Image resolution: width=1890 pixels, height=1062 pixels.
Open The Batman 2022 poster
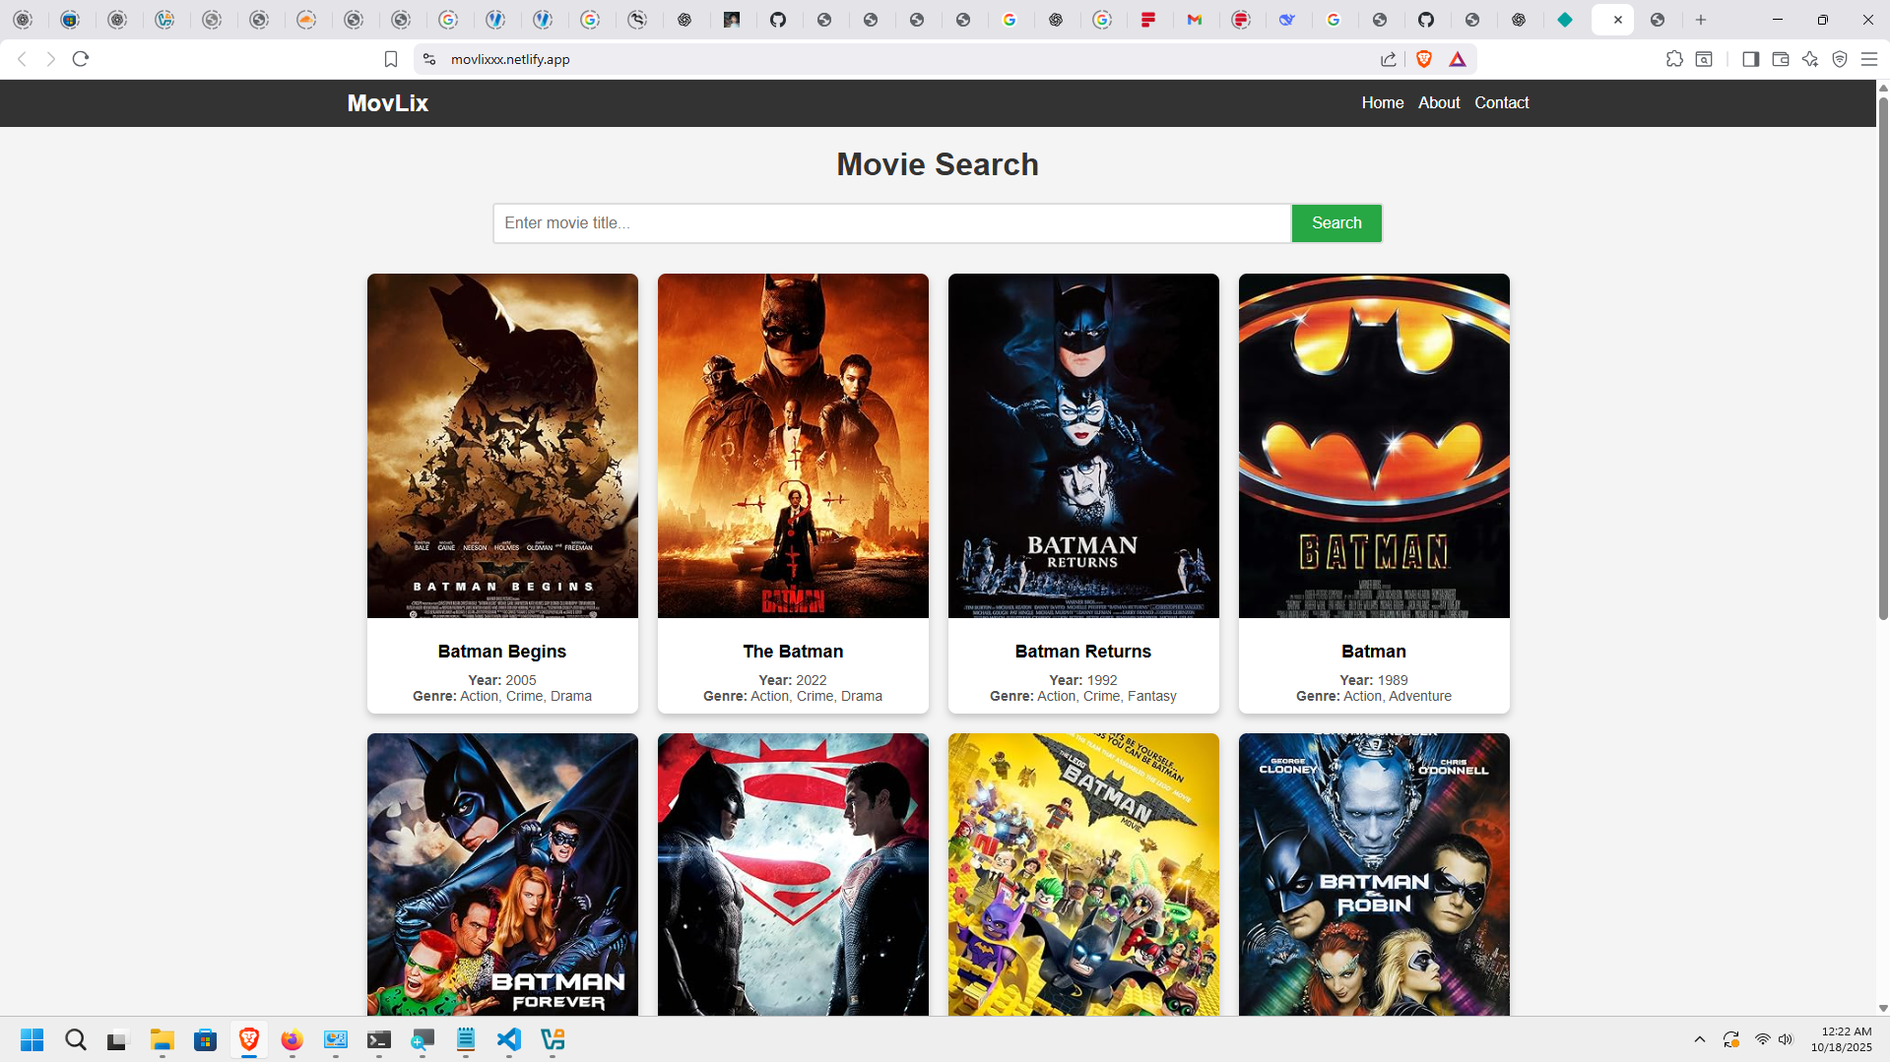coord(793,446)
